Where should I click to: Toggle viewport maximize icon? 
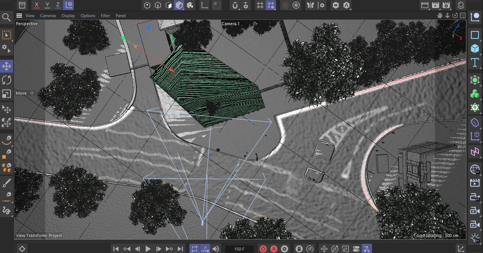click(463, 15)
